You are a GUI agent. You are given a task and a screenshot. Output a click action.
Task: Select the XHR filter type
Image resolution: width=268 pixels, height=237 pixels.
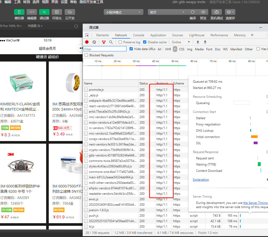pos(168,49)
